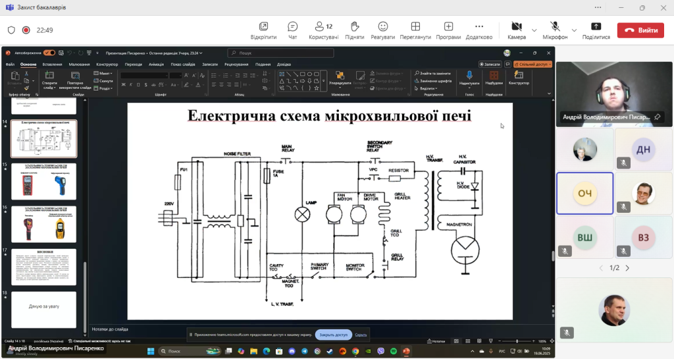
Task: Click Закрыть доступ to stop sharing
Action: coord(333,335)
